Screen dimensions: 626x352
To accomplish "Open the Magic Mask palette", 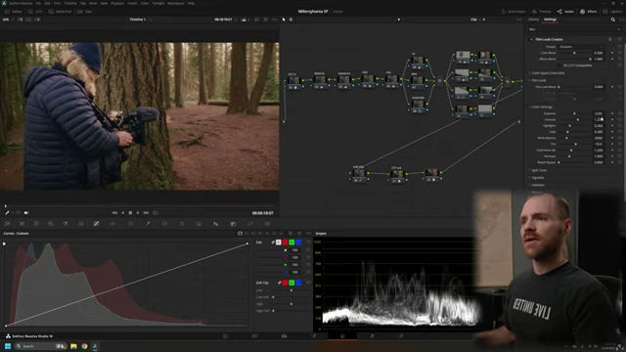I will pyautogui.click(x=200, y=224).
